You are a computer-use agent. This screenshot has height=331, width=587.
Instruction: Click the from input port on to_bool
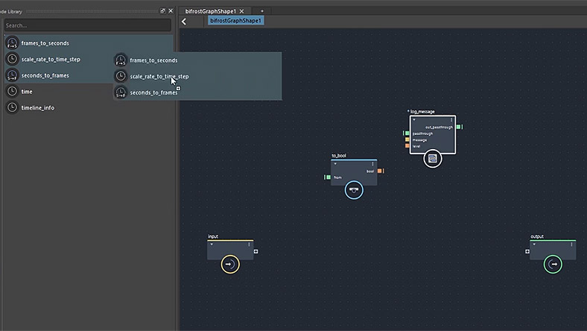[329, 177]
